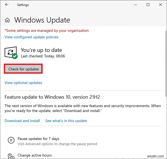Click the 'You're up to date' heading
This screenshot has width=167, height=159.
tap(41, 50)
